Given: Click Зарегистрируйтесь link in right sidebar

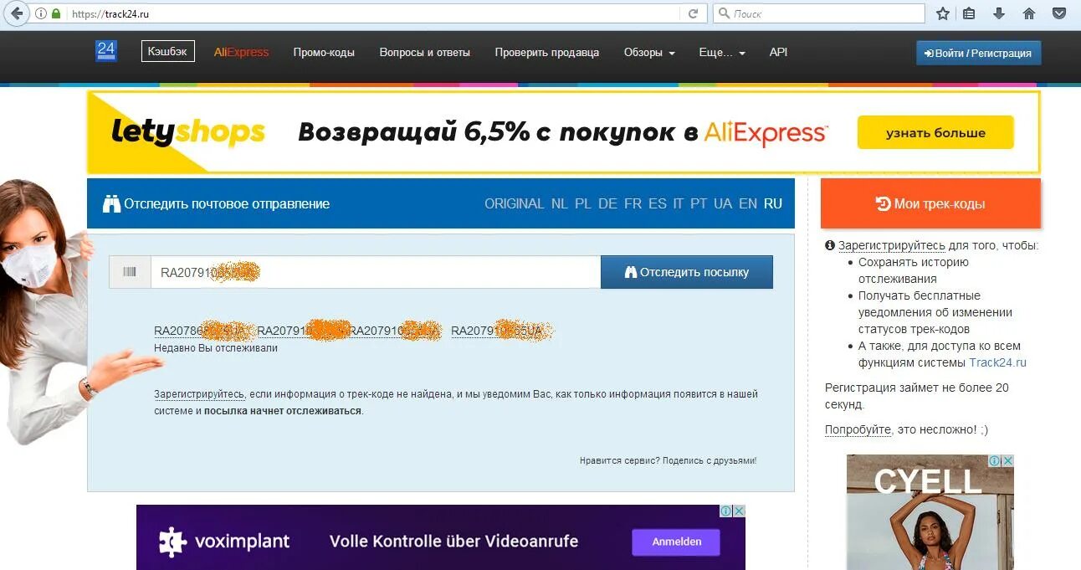Looking at the screenshot, I should (892, 245).
